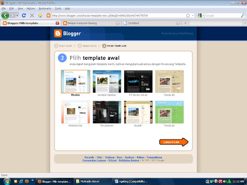This screenshot has height=185, width=247.
Task: Click the taskbar clock showing 11:13 AM
Action: click(x=238, y=182)
